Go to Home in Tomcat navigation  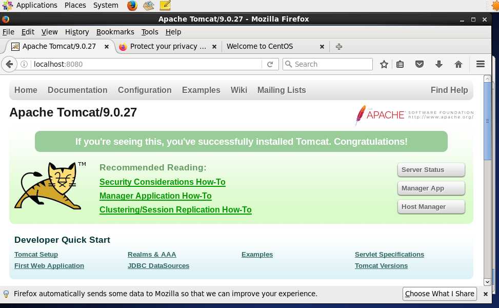pos(26,90)
